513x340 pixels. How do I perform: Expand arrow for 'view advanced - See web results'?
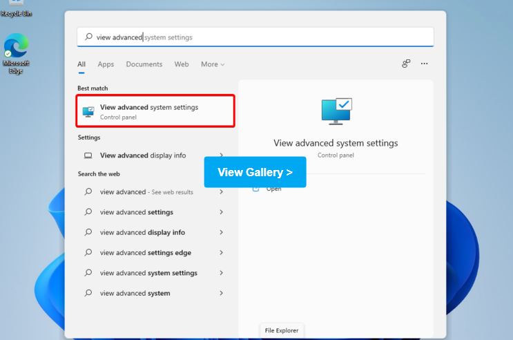click(222, 191)
